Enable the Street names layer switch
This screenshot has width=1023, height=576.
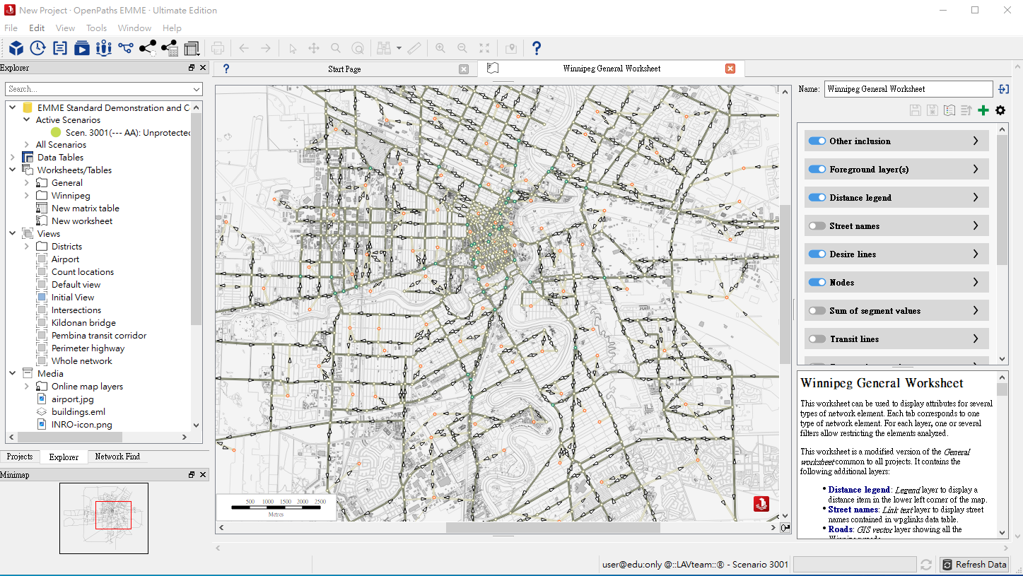(x=817, y=225)
